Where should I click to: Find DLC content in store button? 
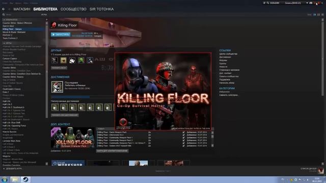[x=112, y=151]
